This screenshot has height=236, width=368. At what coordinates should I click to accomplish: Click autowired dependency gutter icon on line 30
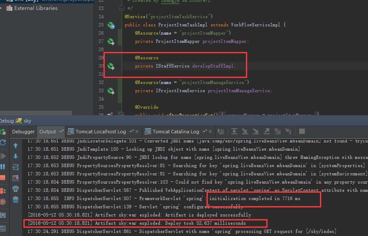coord(111,66)
